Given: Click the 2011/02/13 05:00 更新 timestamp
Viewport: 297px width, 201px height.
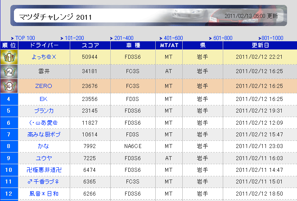Looking at the screenshot, I should click(x=251, y=16).
